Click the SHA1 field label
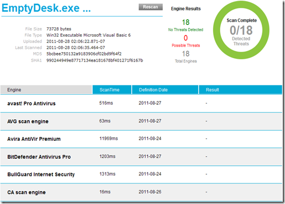Viewport: 285px width, 204px height. 37,60
